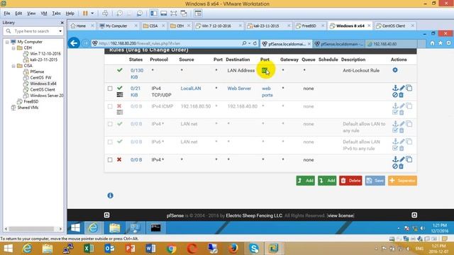Screen dimensions: 454x255
Task: Open the view license link in footer
Action: [340, 215]
